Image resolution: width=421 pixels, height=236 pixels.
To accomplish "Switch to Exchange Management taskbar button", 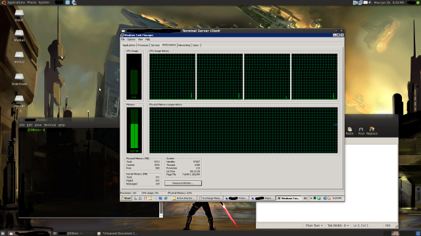I will pyautogui.click(x=210, y=198).
